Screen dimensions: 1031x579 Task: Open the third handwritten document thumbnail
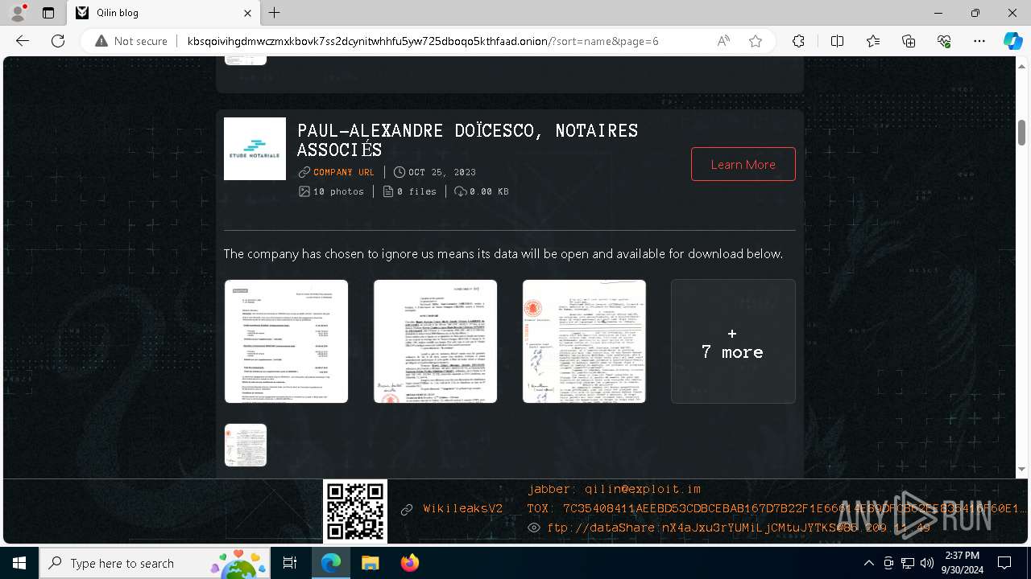pos(584,341)
